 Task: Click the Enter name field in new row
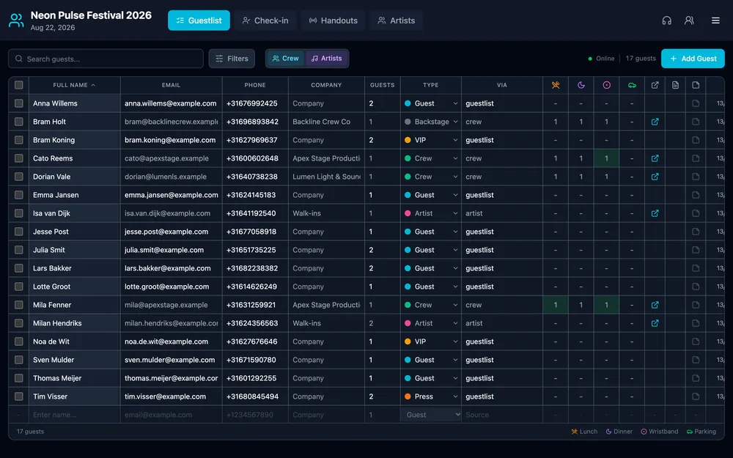pyautogui.click(x=74, y=415)
